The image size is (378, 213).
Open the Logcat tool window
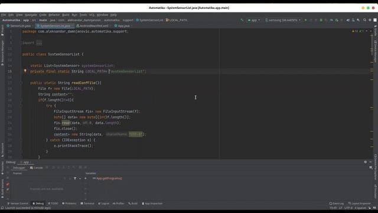104,204
